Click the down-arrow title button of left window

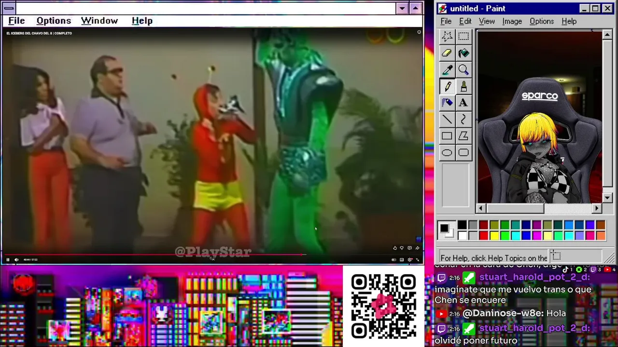pyautogui.click(x=402, y=8)
